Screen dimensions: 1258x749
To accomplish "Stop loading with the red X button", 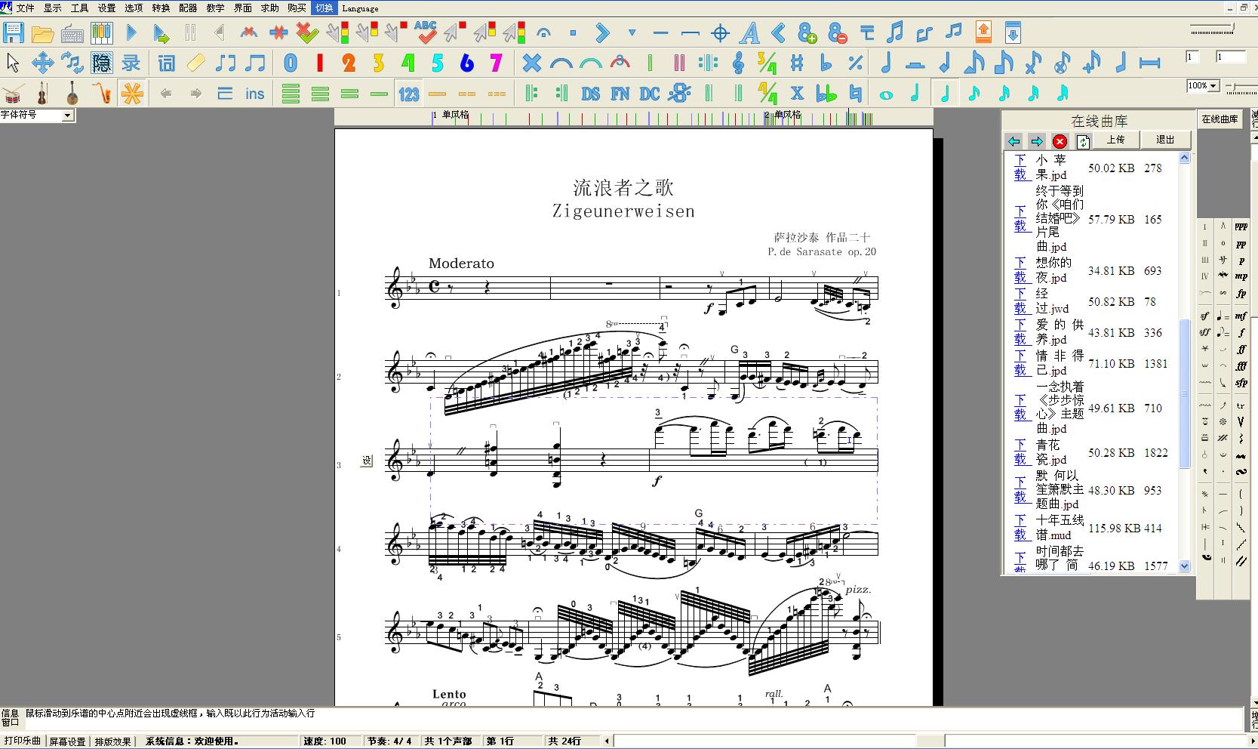I will click(1060, 141).
